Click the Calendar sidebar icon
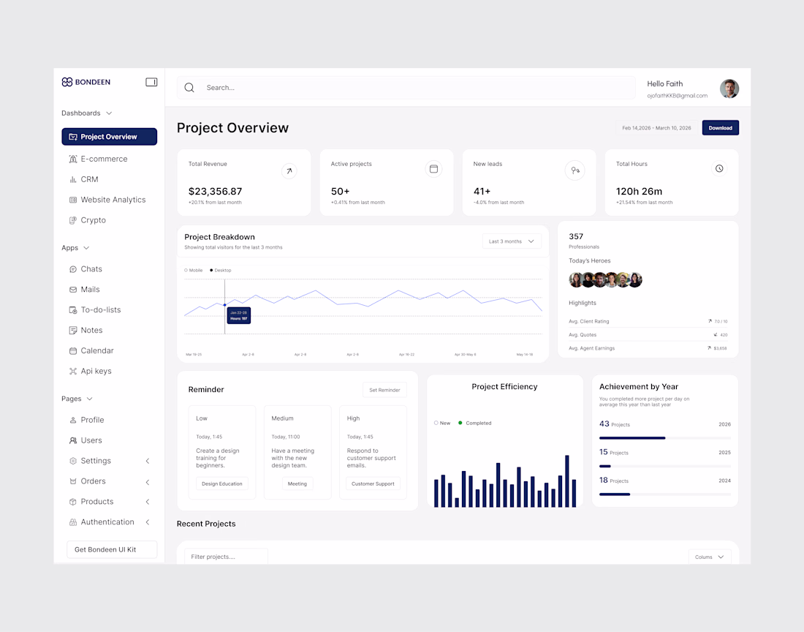The width and height of the screenshot is (804, 632). point(73,351)
